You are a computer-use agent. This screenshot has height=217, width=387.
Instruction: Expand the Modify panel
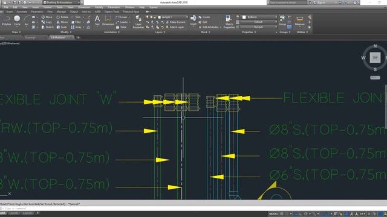click(66, 32)
